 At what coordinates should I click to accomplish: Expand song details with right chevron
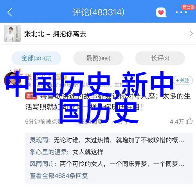(191, 34)
